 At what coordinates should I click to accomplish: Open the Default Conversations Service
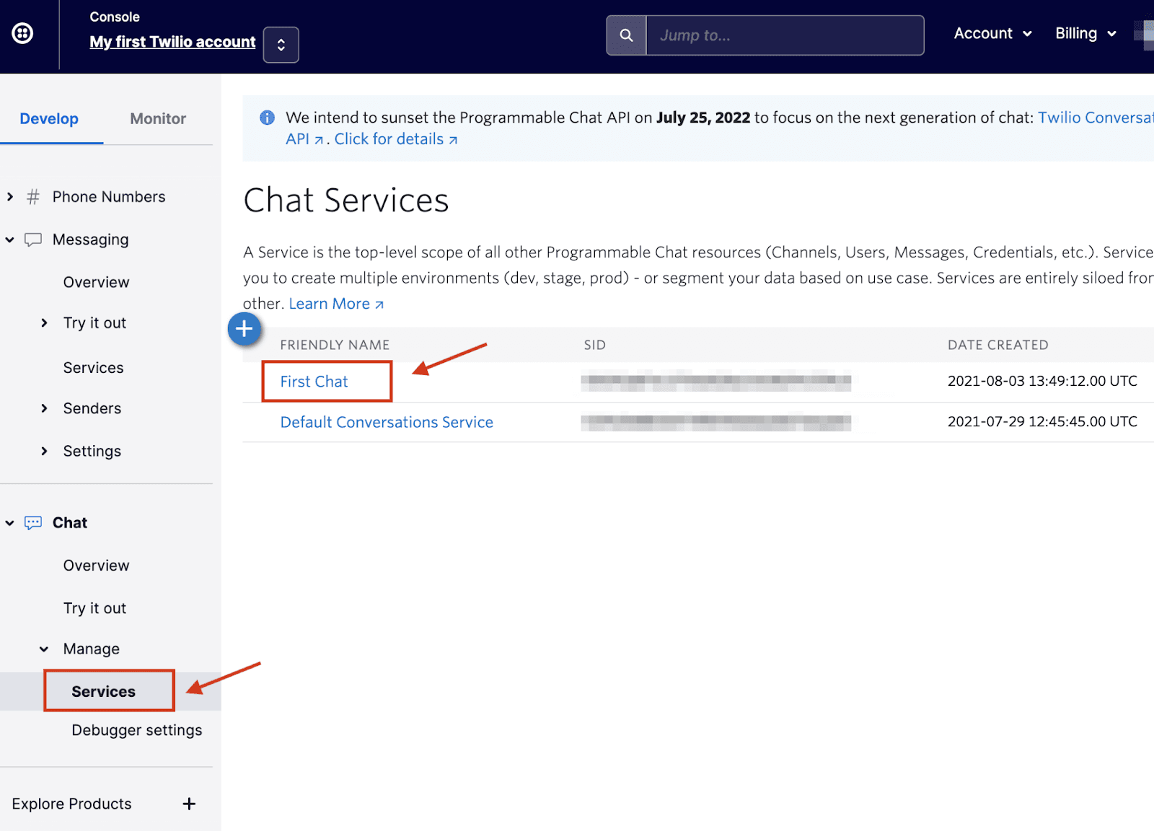pyautogui.click(x=387, y=422)
